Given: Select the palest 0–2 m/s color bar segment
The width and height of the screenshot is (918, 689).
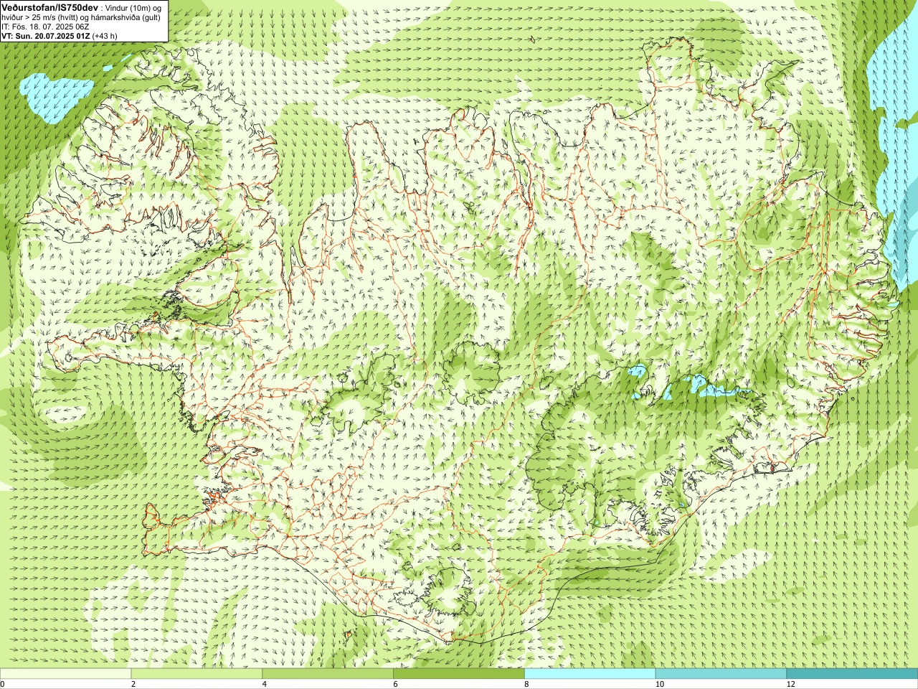Looking at the screenshot, I should (x=65, y=674).
